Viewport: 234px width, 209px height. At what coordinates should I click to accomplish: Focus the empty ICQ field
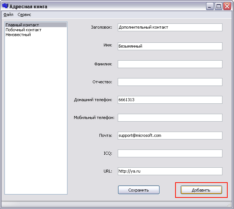point(170,153)
